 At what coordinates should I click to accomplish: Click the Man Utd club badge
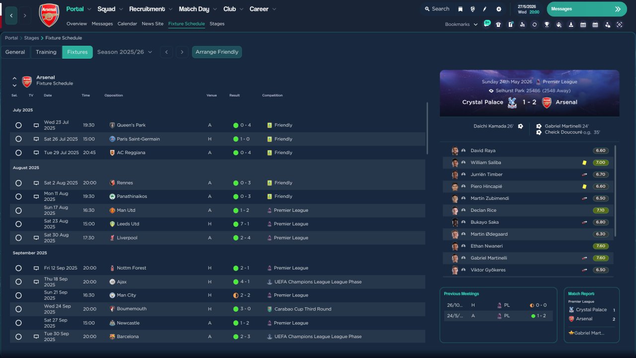point(112,210)
